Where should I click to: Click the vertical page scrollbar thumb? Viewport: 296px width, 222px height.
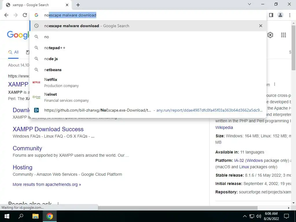294,47
